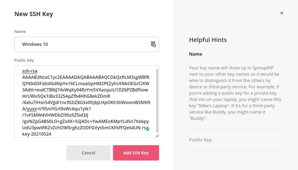Click the textarea resize handle corner
Viewport: 298px width, 170px height.
[157, 135]
